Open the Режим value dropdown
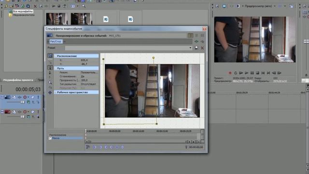Screen dimensions: 309x174 (x=89, y=72)
